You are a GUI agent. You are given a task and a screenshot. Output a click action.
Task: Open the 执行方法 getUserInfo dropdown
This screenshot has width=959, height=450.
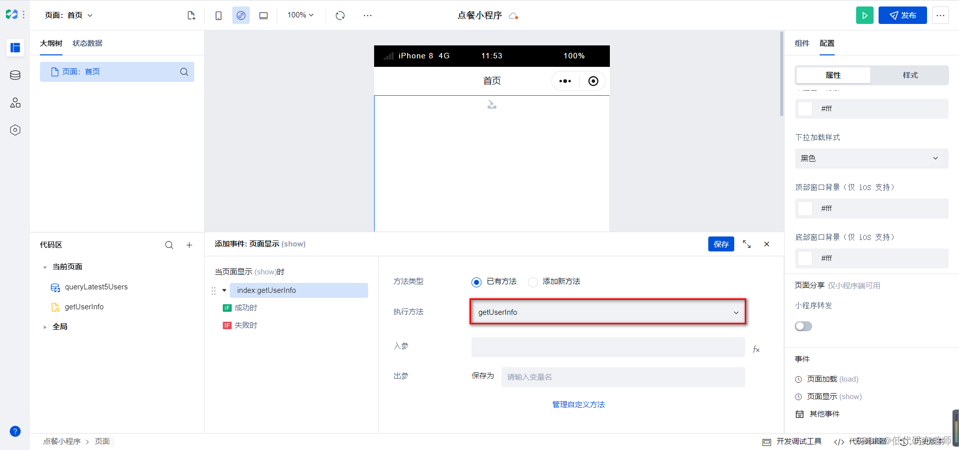(608, 312)
